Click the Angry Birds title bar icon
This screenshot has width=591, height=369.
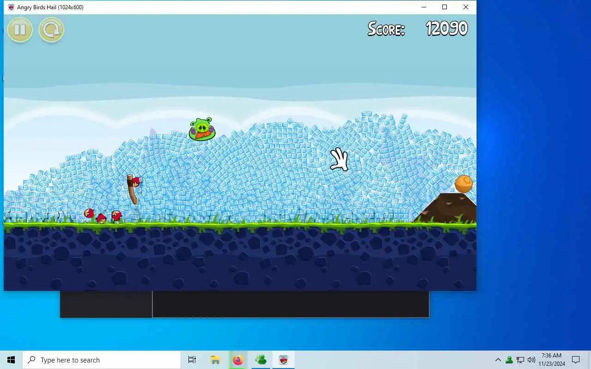pos(11,7)
